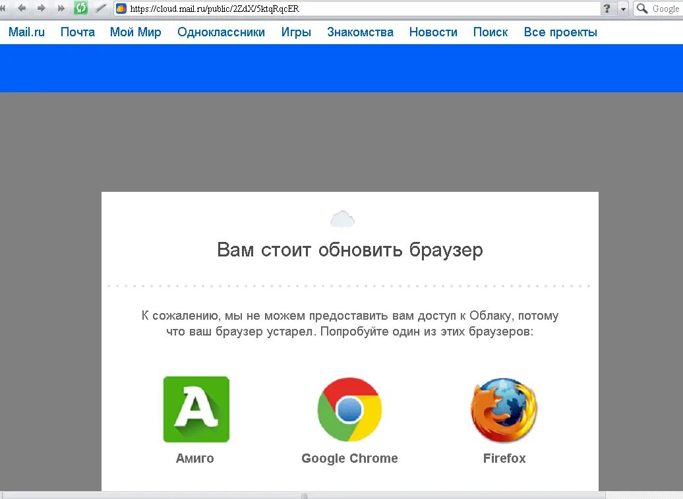Open the Все проекты menu
The image size is (683, 499).
(560, 32)
